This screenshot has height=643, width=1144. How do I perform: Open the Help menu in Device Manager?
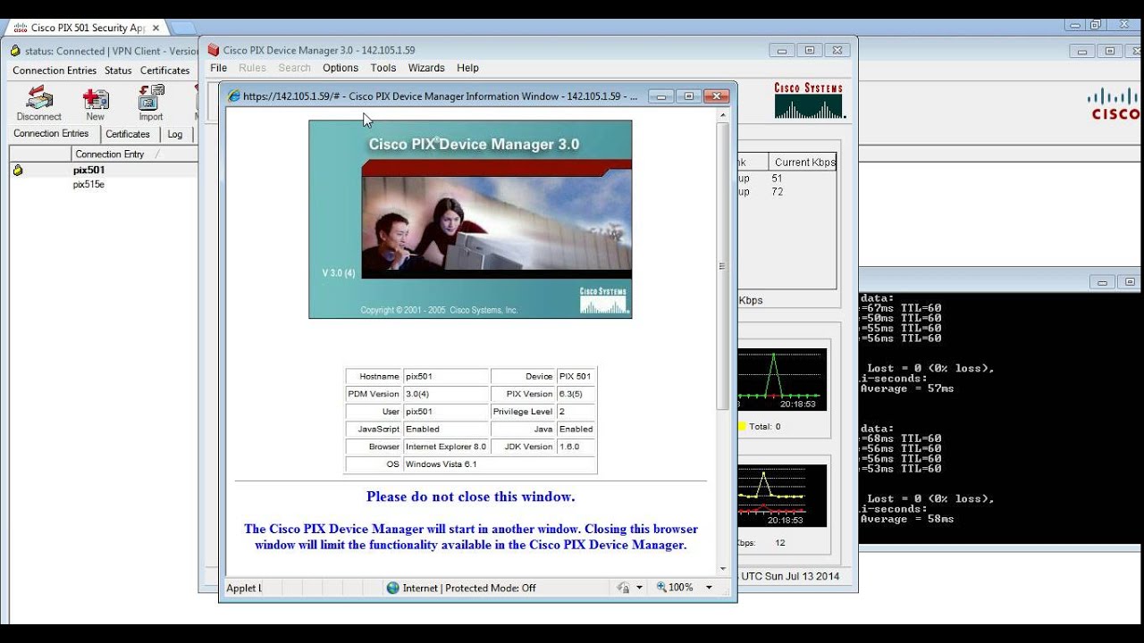[x=467, y=68]
